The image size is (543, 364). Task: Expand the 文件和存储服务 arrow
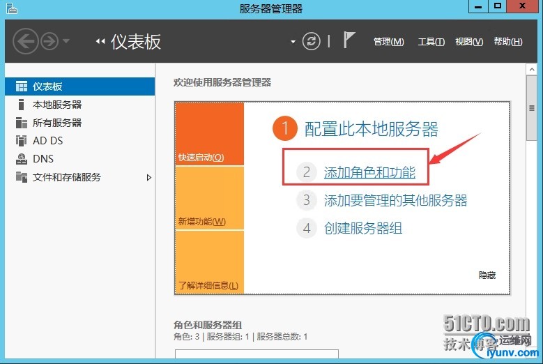point(149,177)
